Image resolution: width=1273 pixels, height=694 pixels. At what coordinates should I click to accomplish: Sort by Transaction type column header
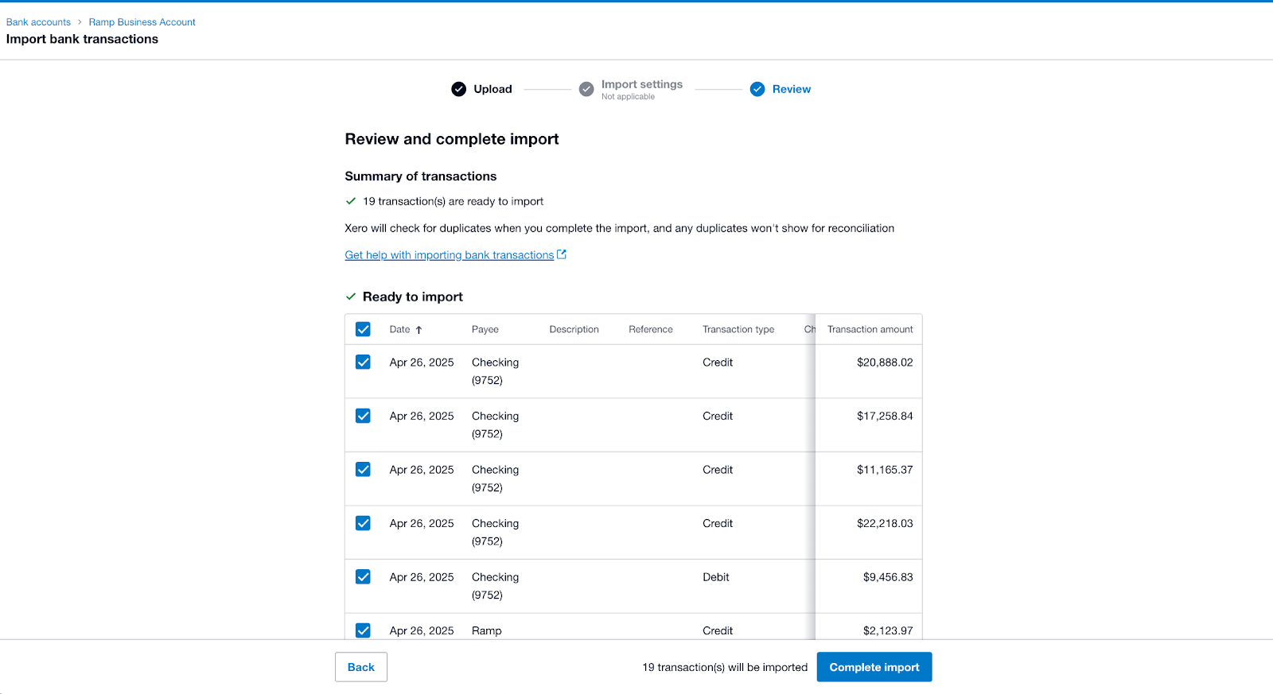738,329
